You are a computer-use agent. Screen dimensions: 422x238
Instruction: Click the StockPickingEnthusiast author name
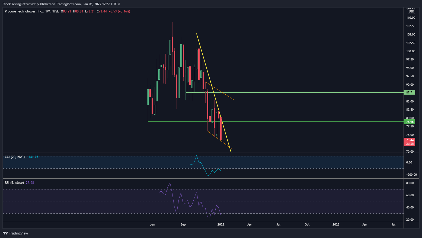coord(19,4)
